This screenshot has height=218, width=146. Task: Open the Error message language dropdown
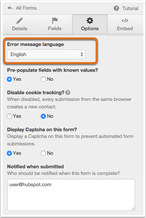pyautogui.click(x=46, y=54)
